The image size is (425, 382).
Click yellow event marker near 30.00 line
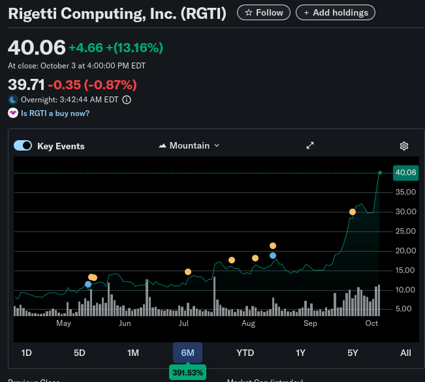tap(353, 212)
